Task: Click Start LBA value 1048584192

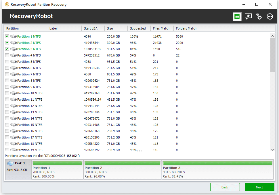Action: [x=93, y=49]
